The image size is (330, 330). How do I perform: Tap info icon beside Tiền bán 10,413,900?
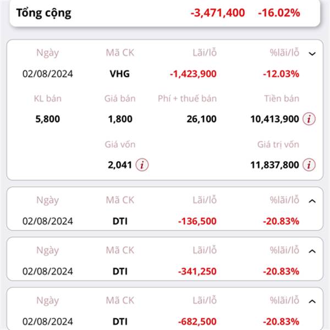click(x=309, y=119)
